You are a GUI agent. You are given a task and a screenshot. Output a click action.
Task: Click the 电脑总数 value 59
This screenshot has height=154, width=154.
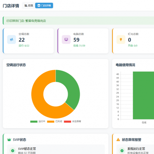(x=76, y=40)
